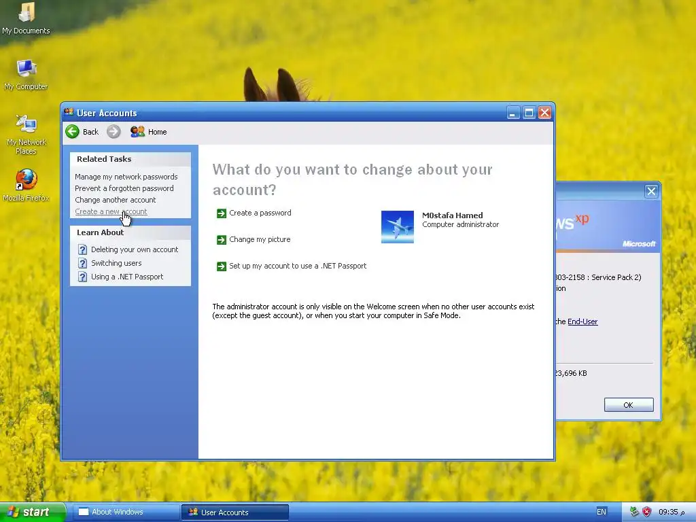Open Using a .NET Passport help topic
Viewport: 696px width, 522px height.
coord(127,277)
